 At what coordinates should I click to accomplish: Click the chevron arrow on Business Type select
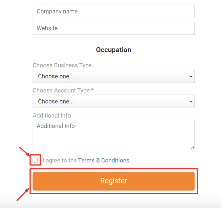[x=191, y=76]
